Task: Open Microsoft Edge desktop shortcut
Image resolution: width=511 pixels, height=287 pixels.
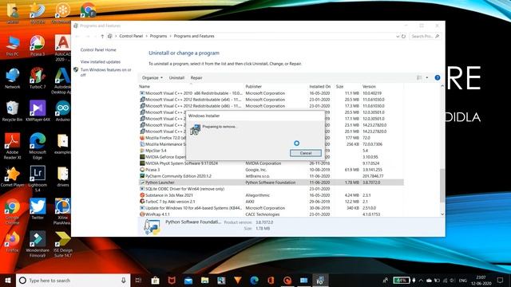Action: pyautogui.click(x=38, y=146)
